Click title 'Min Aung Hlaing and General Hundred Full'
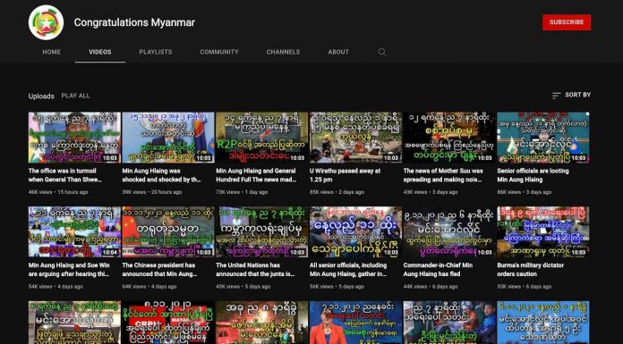 [x=256, y=175]
